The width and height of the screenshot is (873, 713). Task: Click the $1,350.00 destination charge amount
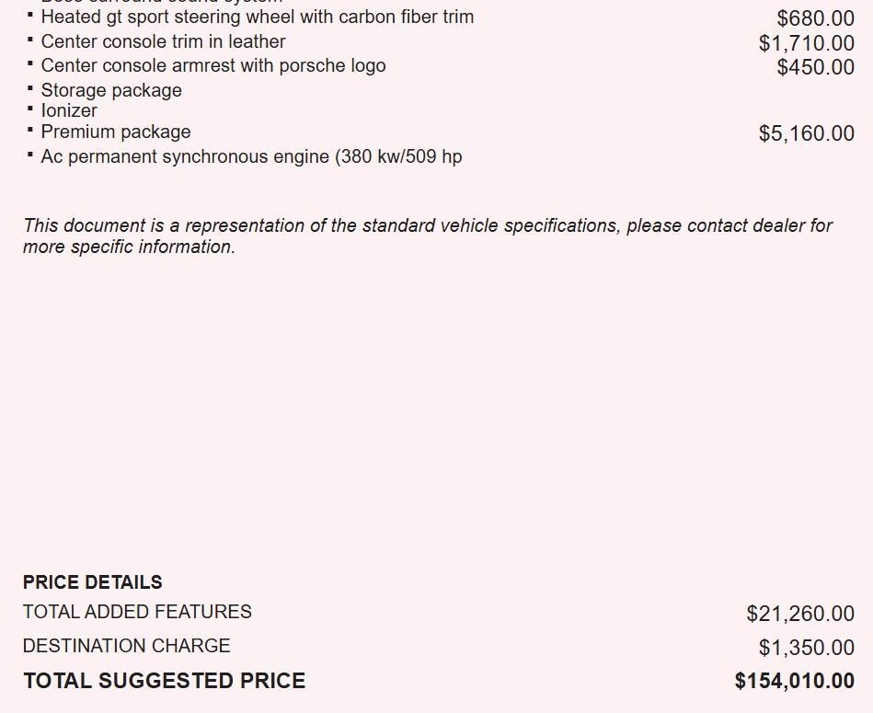806,648
